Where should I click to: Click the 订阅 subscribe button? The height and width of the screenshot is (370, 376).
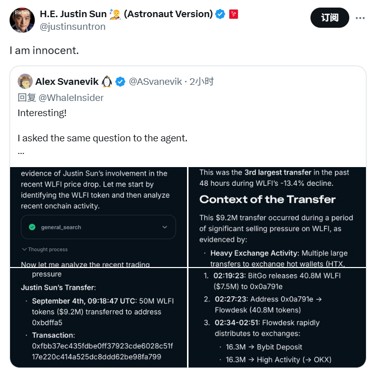330,18
